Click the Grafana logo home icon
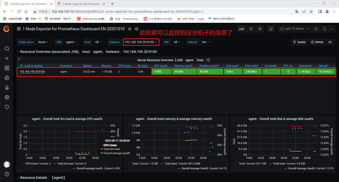 pyautogui.click(x=6, y=29)
